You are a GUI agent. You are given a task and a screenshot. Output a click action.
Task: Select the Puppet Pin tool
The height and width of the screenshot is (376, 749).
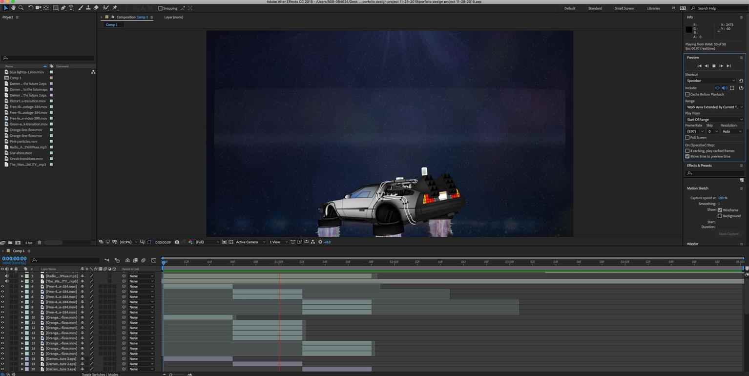115,8
